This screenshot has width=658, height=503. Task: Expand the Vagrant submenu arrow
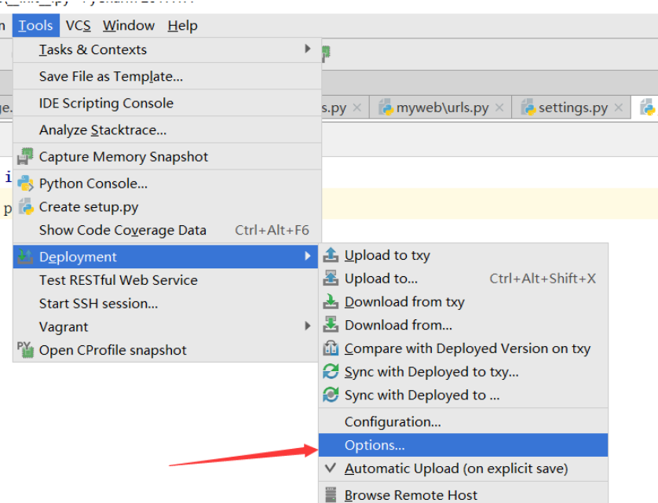(308, 326)
